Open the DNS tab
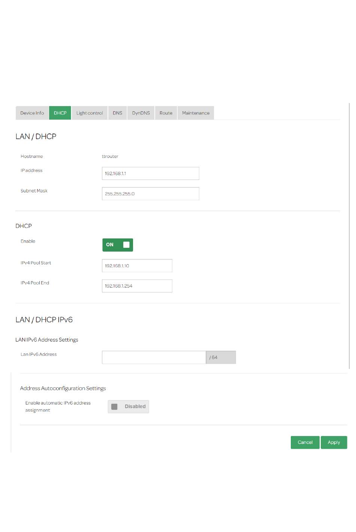This screenshot has width=356, height=532. 118,113
